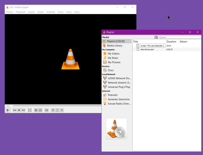Open the Playback menu
This screenshot has height=155, width=203.
pos(21,12)
